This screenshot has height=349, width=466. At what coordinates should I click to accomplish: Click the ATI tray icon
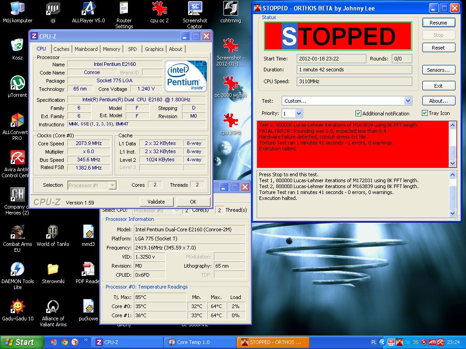tap(432, 342)
